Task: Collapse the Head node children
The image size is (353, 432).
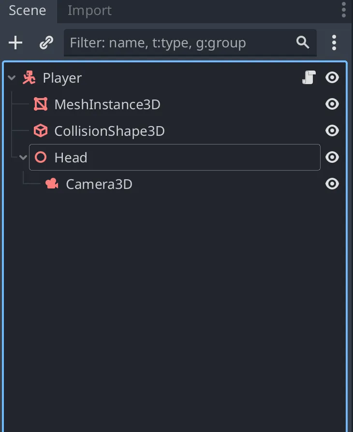Action: (23, 158)
